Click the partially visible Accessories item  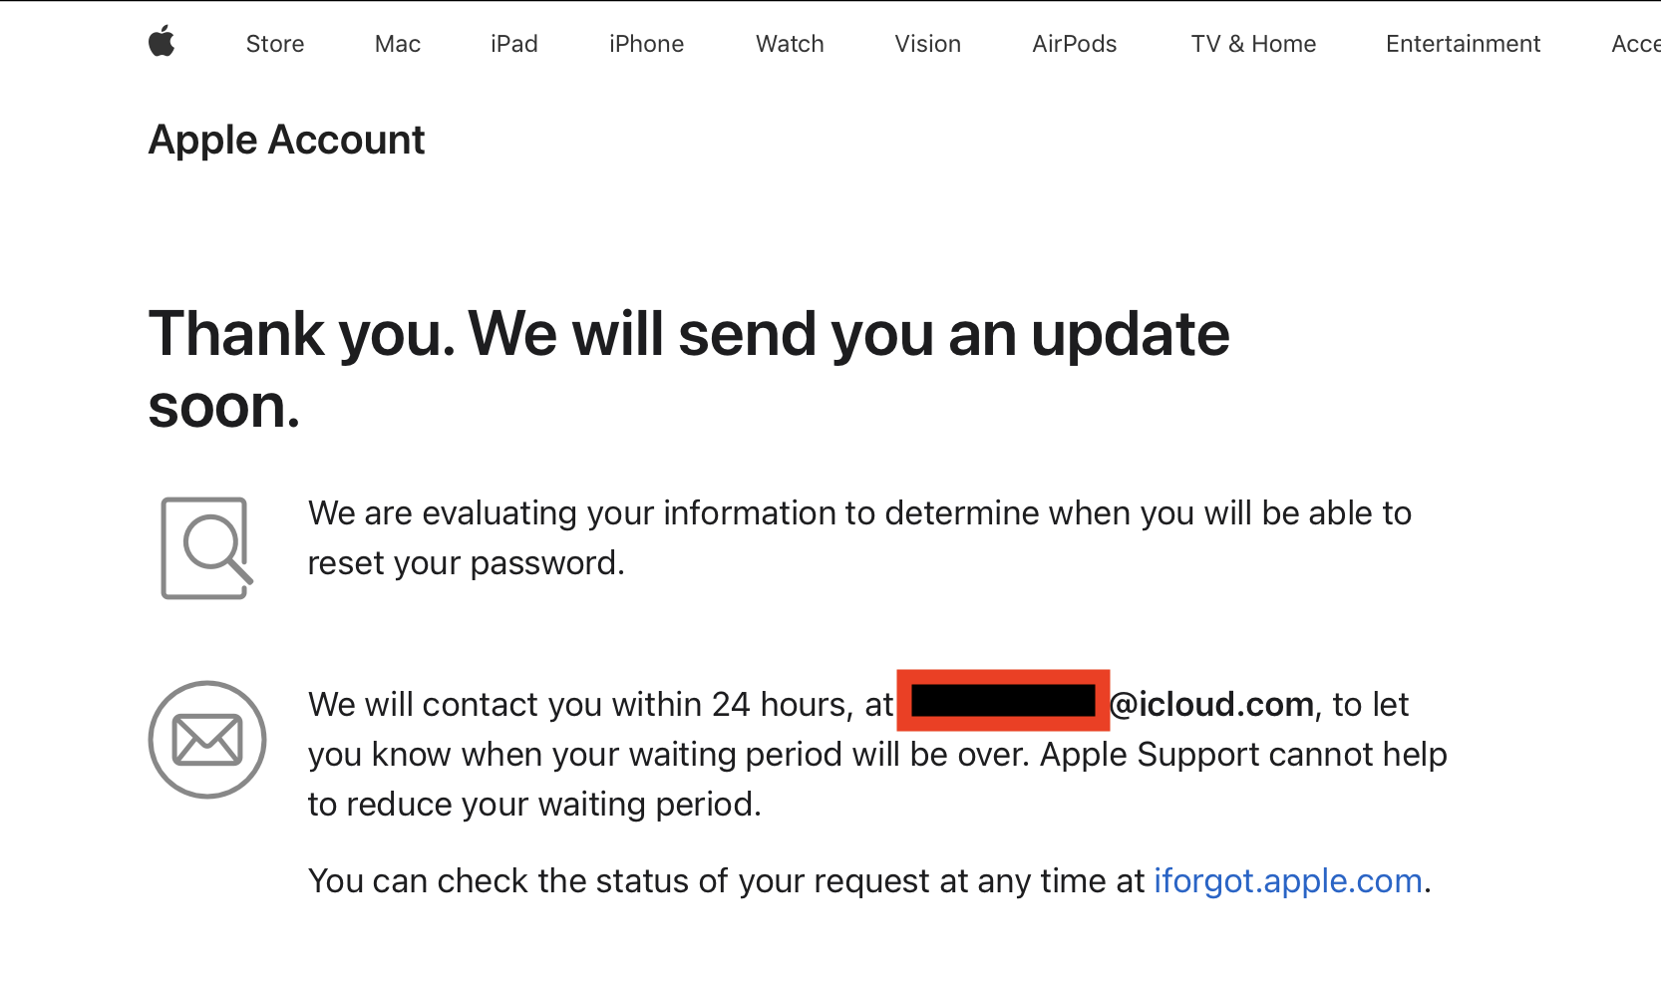[x=1636, y=44]
